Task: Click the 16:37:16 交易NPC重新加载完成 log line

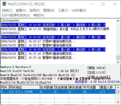Action: (38, 54)
